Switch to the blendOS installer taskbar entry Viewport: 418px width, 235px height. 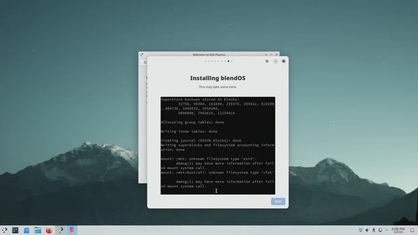[72, 230]
